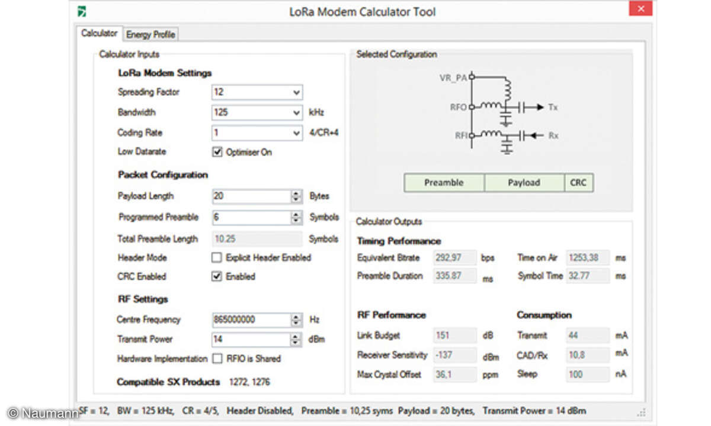Click the Preamble Duration value 335.87
Image resolution: width=711 pixels, height=426 pixels.
pos(455,276)
